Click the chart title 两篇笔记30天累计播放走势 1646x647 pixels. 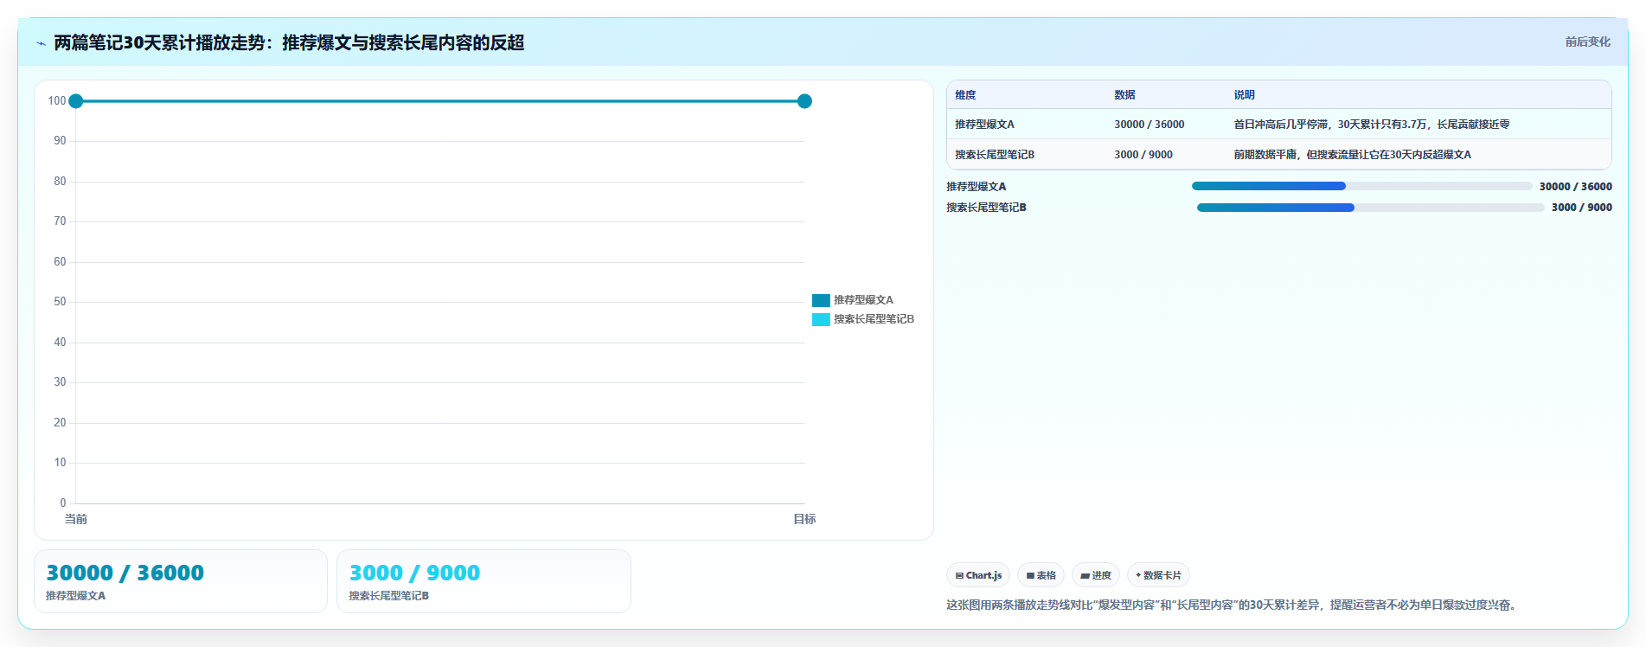289,42
